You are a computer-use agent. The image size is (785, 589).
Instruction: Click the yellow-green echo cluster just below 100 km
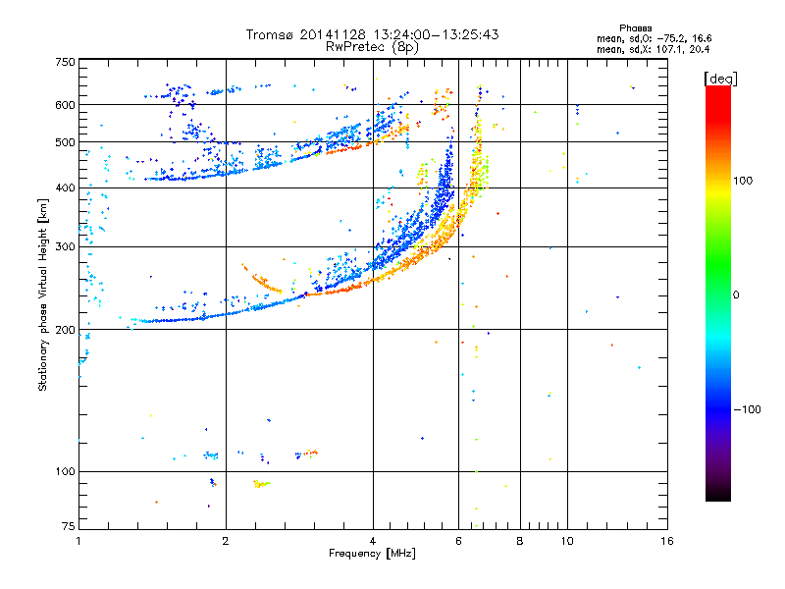261,484
